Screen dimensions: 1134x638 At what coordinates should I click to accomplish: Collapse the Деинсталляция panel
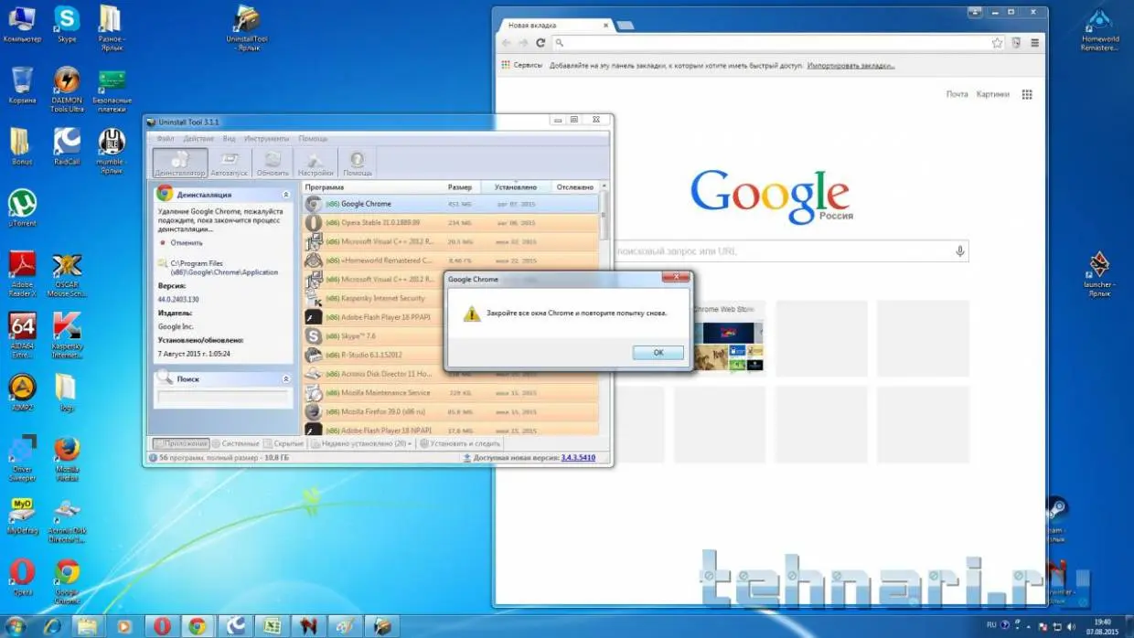coord(285,195)
